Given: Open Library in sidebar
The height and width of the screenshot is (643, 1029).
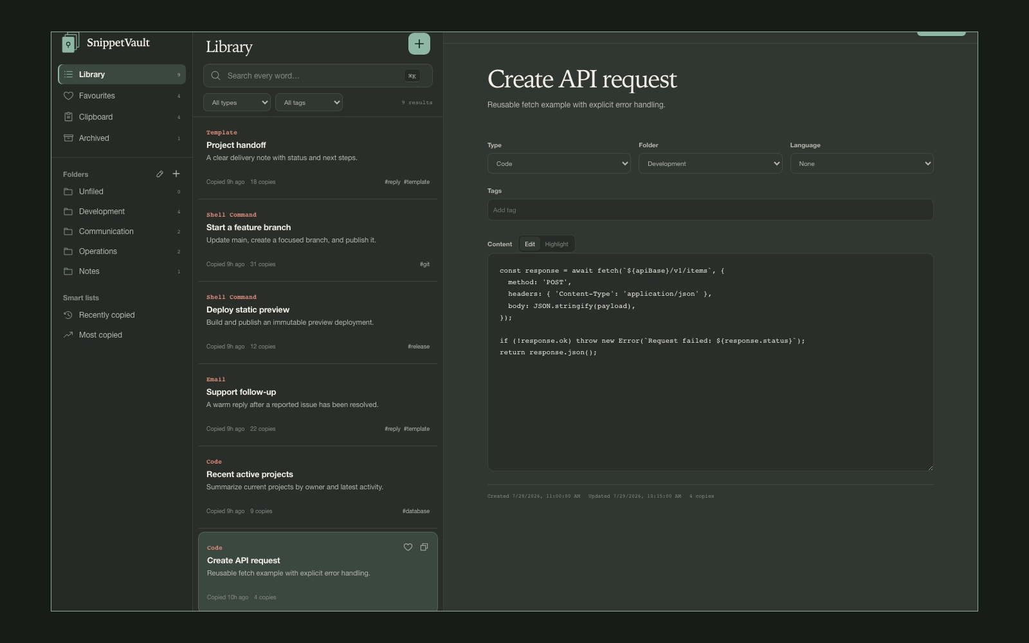Looking at the screenshot, I should click(x=122, y=75).
